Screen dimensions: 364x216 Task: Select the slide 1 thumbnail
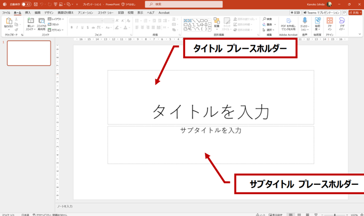pyautogui.click(x=29, y=53)
